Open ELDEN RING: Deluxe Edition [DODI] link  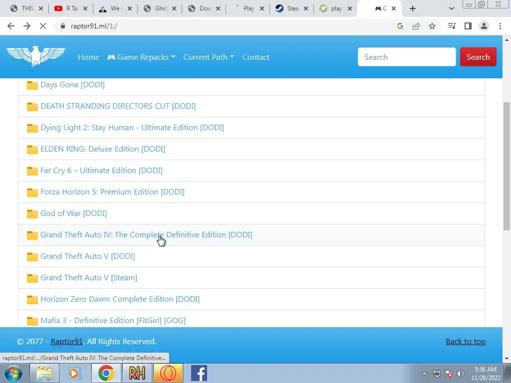click(x=103, y=149)
